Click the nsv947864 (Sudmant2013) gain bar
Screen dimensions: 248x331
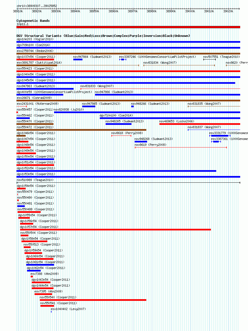coord(78,59)
